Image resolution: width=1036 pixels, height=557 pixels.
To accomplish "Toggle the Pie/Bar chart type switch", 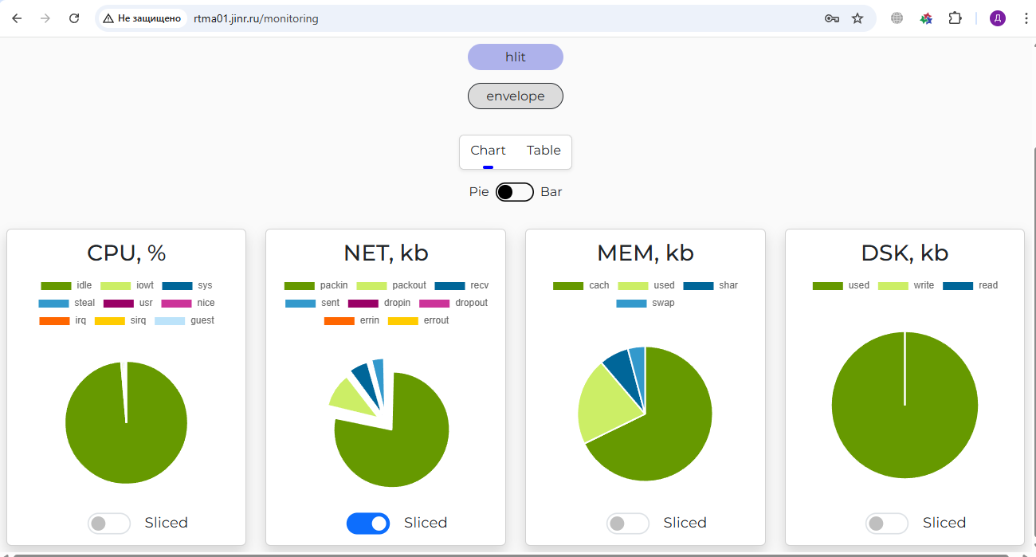I will click(x=515, y=192).
